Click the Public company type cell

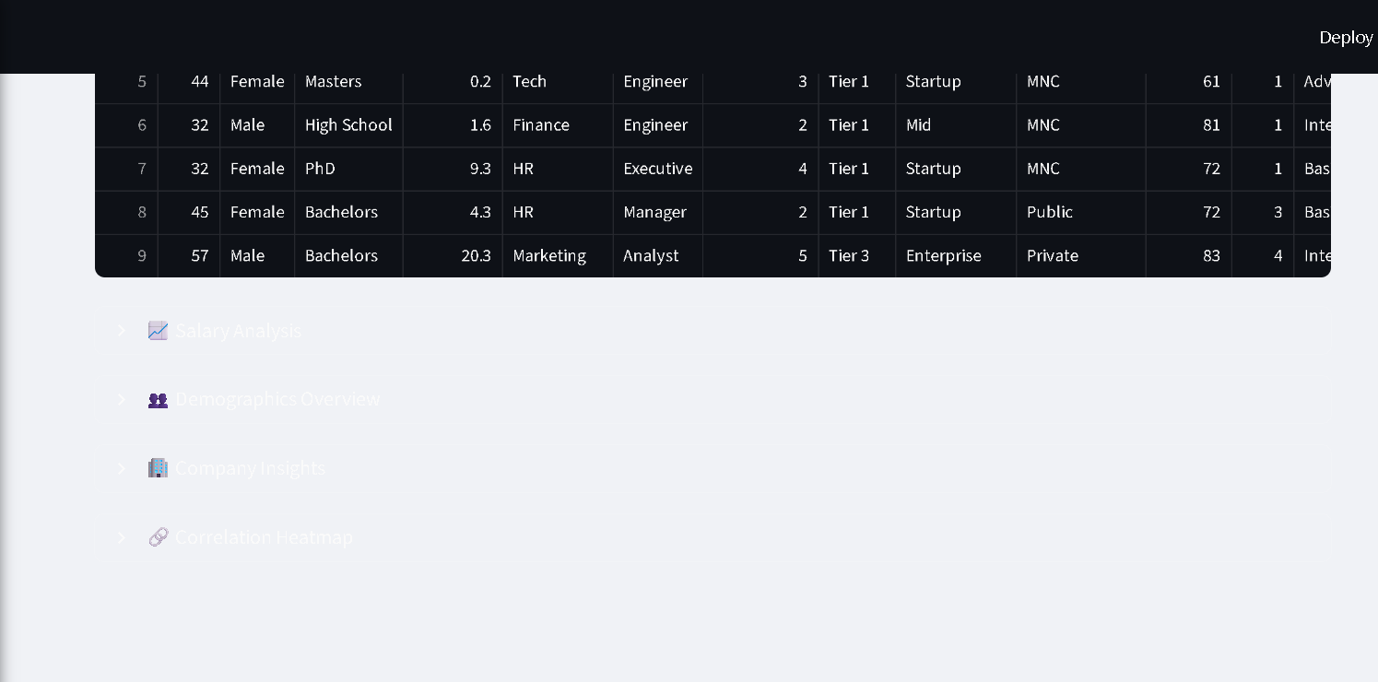[1050, 212]
